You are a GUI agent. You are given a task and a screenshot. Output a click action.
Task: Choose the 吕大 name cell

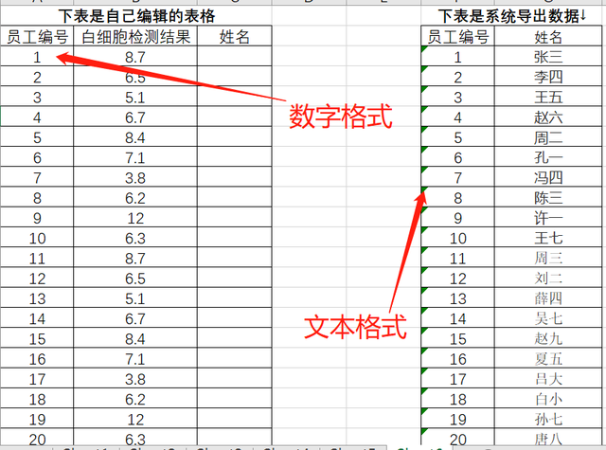coord(548,379)
